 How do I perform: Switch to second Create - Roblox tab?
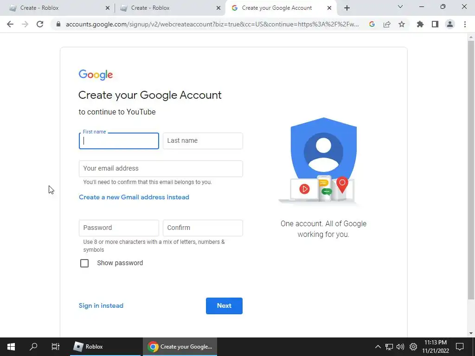point(170,8)
